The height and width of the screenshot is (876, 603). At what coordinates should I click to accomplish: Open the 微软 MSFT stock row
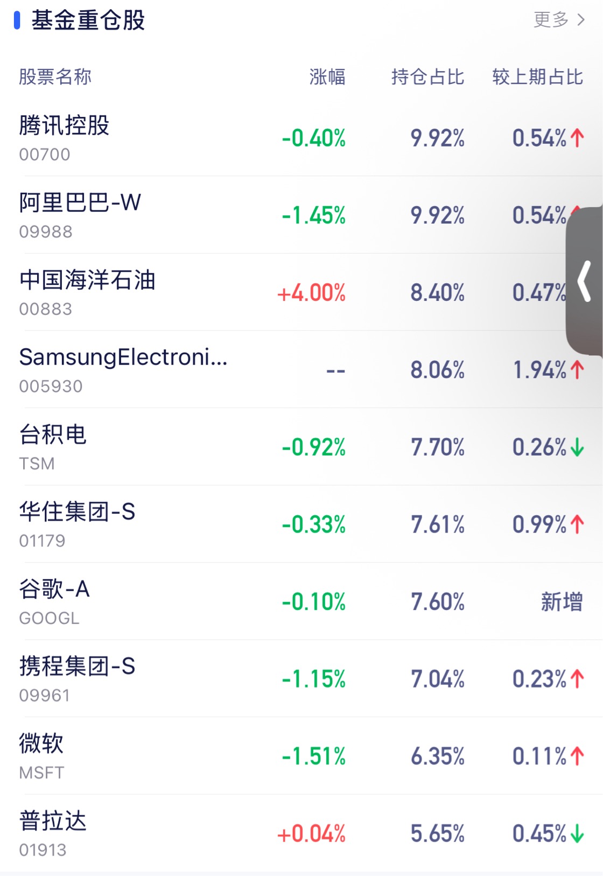pos(41,744)
